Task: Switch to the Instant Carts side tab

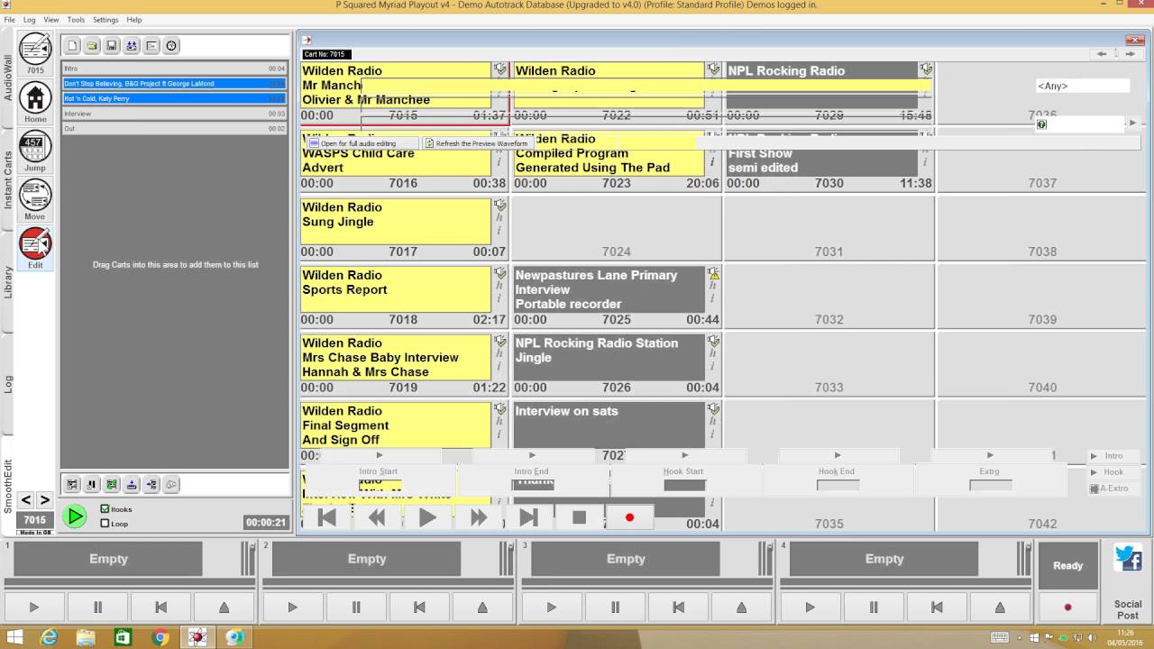Action: (x=8, y=180)
